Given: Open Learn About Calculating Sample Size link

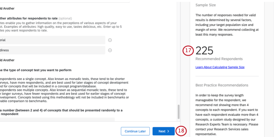Looking at the screenshot, I should [x=220, y=67].
